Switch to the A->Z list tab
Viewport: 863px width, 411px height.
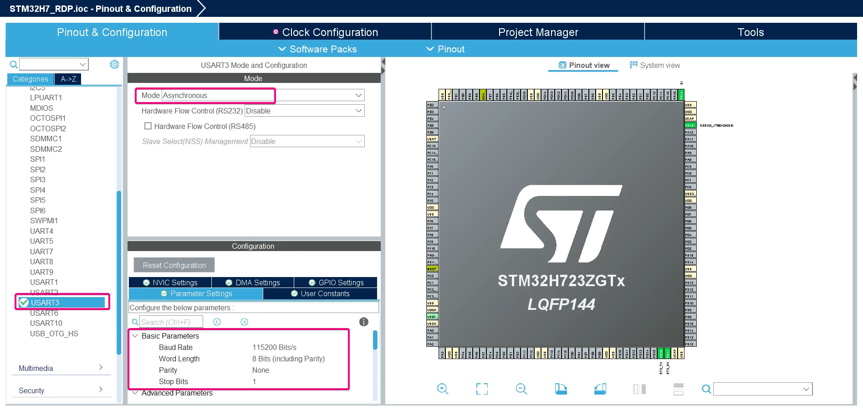coord(68,79)
